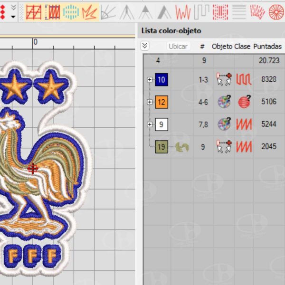The image size is (285, 285).
Task: Click the 2045 stitch count value
Action: (269, 146)
